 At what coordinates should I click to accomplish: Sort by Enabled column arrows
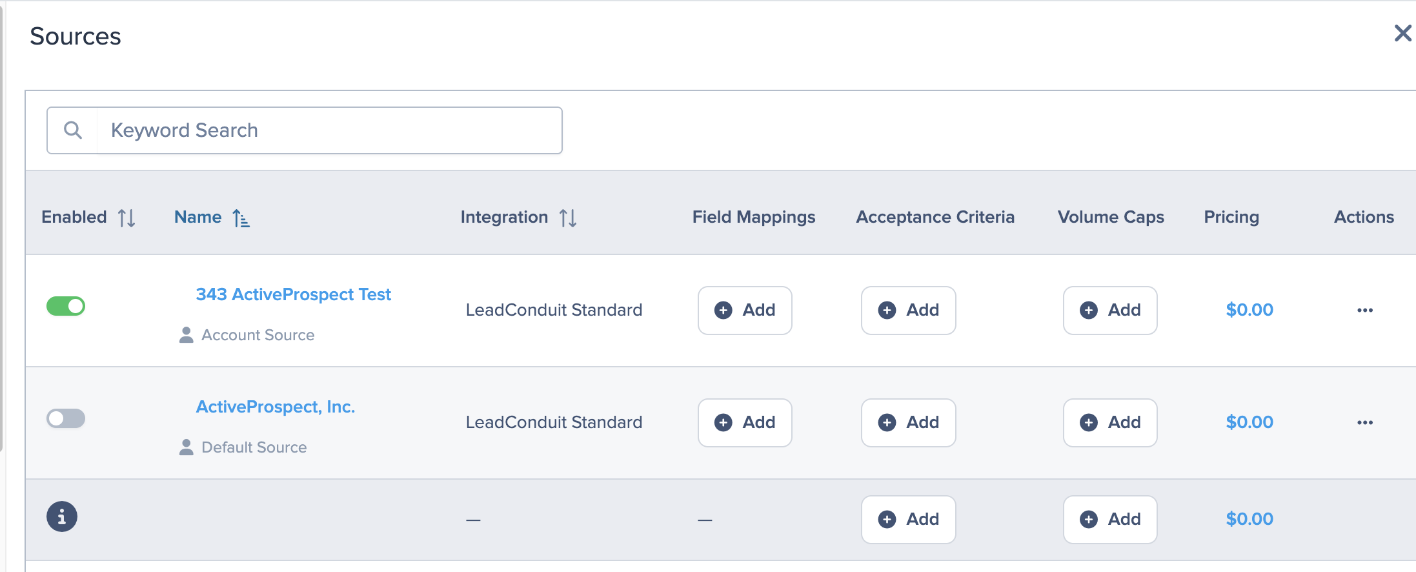coord(126,218)
